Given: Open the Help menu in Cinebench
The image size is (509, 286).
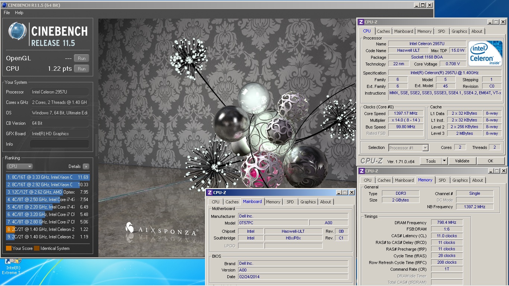Looking at the screenshot, I should [19, 13].
